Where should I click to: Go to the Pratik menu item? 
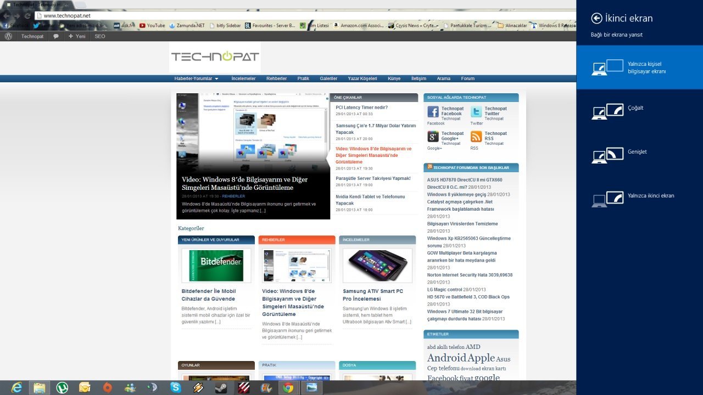click(303, 78)
